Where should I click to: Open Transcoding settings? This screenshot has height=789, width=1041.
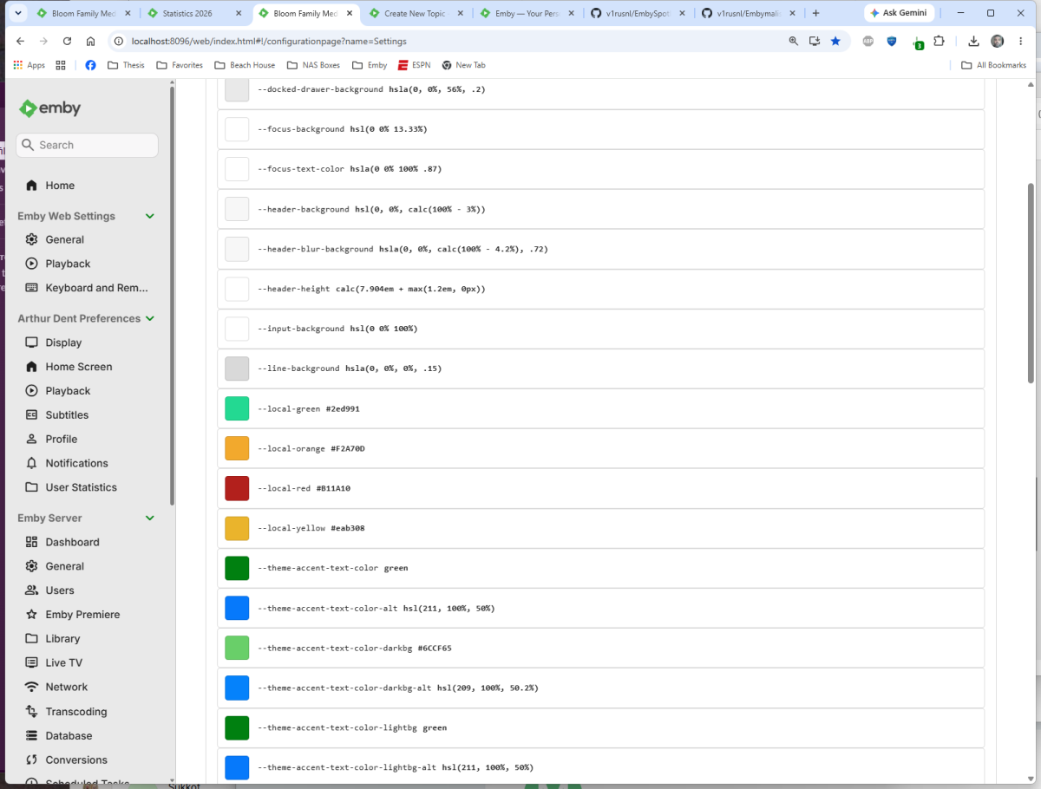pos(76,712)
